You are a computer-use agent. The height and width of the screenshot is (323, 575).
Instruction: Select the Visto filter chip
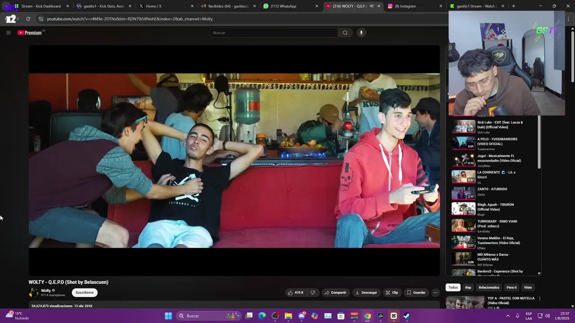click(528, 288)
